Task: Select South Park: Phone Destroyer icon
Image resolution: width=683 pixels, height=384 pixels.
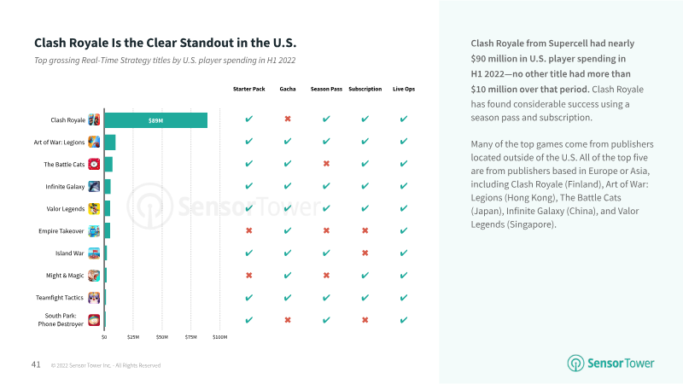Action: (94, 320)
